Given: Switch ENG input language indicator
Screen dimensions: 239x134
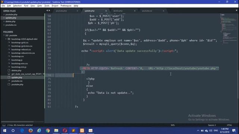Looking at the screenshot, I should tap(216, 131).
